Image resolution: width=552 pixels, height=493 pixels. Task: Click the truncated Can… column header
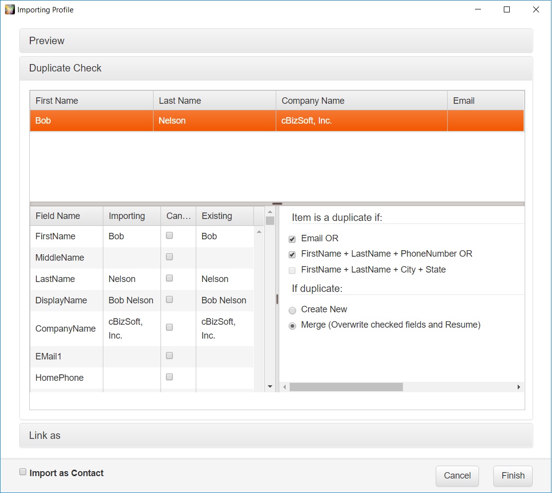tap(178, 216)
